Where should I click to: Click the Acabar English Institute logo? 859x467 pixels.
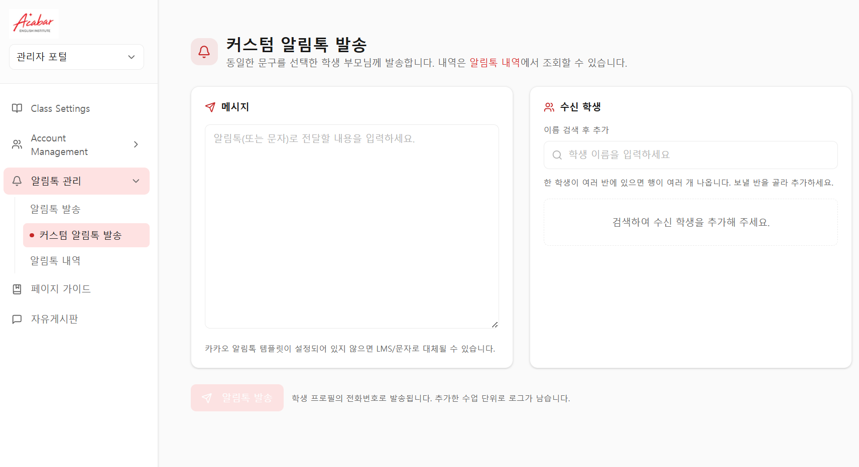point(34,23)
